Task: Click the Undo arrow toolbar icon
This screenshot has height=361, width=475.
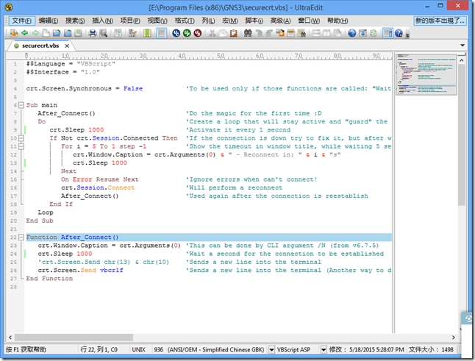Action: (259, 33)
